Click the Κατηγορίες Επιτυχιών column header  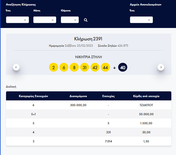(x=33, y=96)
